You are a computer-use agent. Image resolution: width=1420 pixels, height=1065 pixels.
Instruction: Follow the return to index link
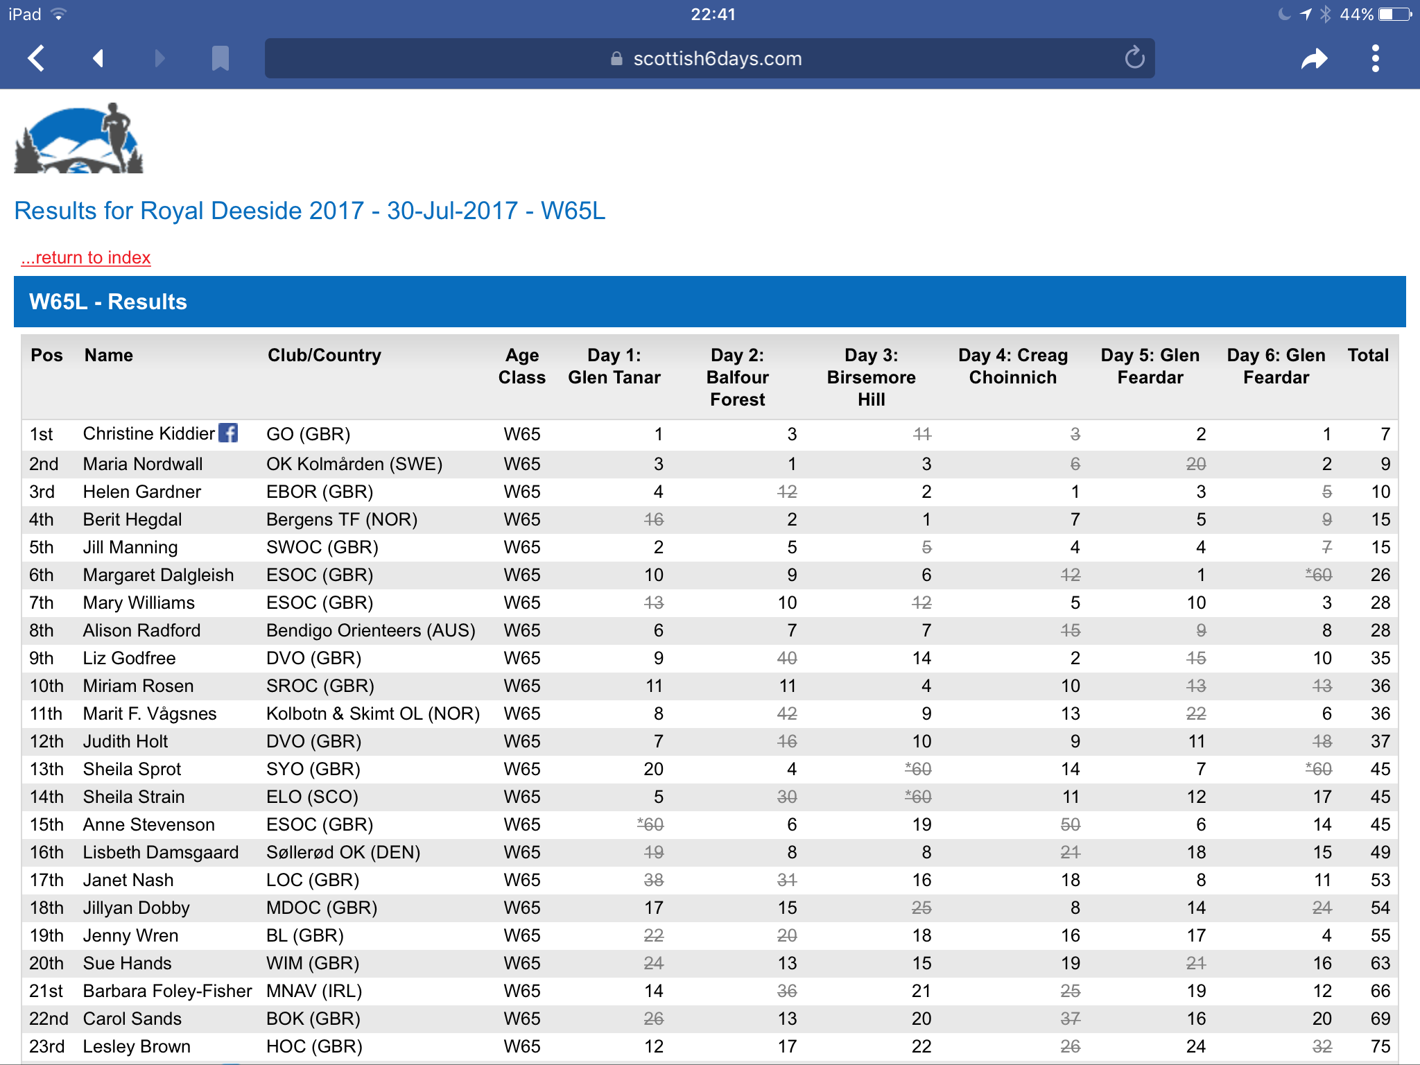(86, 257)
